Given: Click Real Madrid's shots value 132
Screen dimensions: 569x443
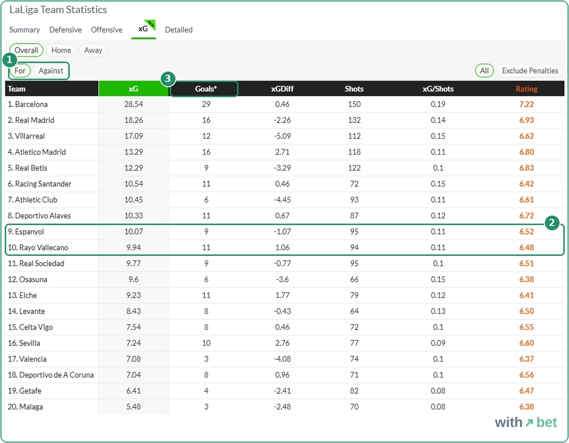Looking at the screenshot, I should coord(354,120).
